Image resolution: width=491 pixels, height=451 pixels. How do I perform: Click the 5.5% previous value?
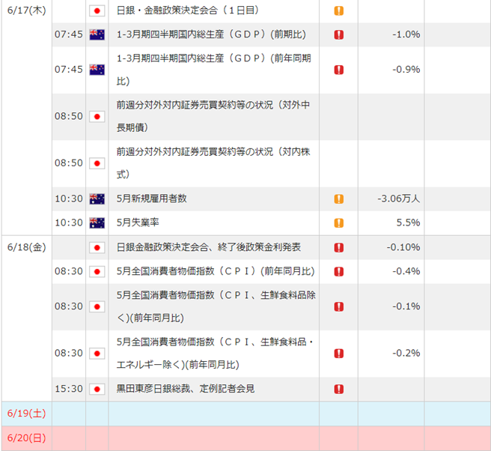(408, 223)
